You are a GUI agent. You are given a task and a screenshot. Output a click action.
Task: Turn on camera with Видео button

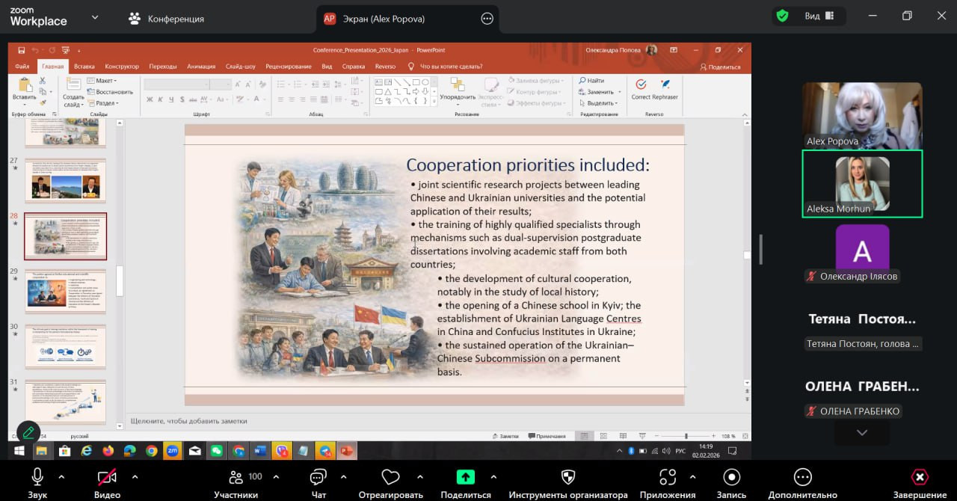[107, 477]
